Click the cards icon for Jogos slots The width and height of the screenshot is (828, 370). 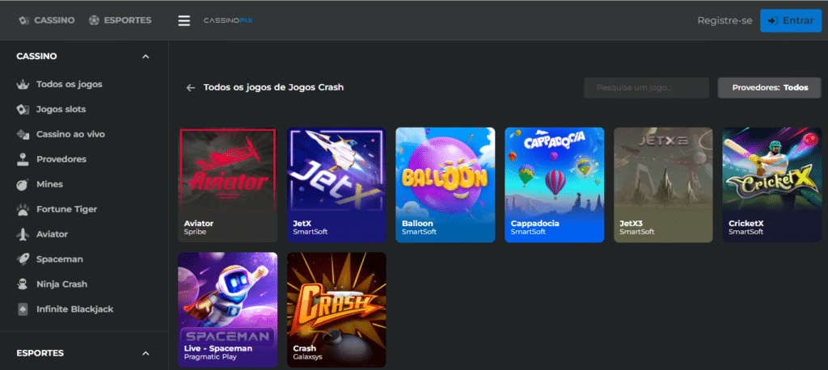[x=23, y=109]
